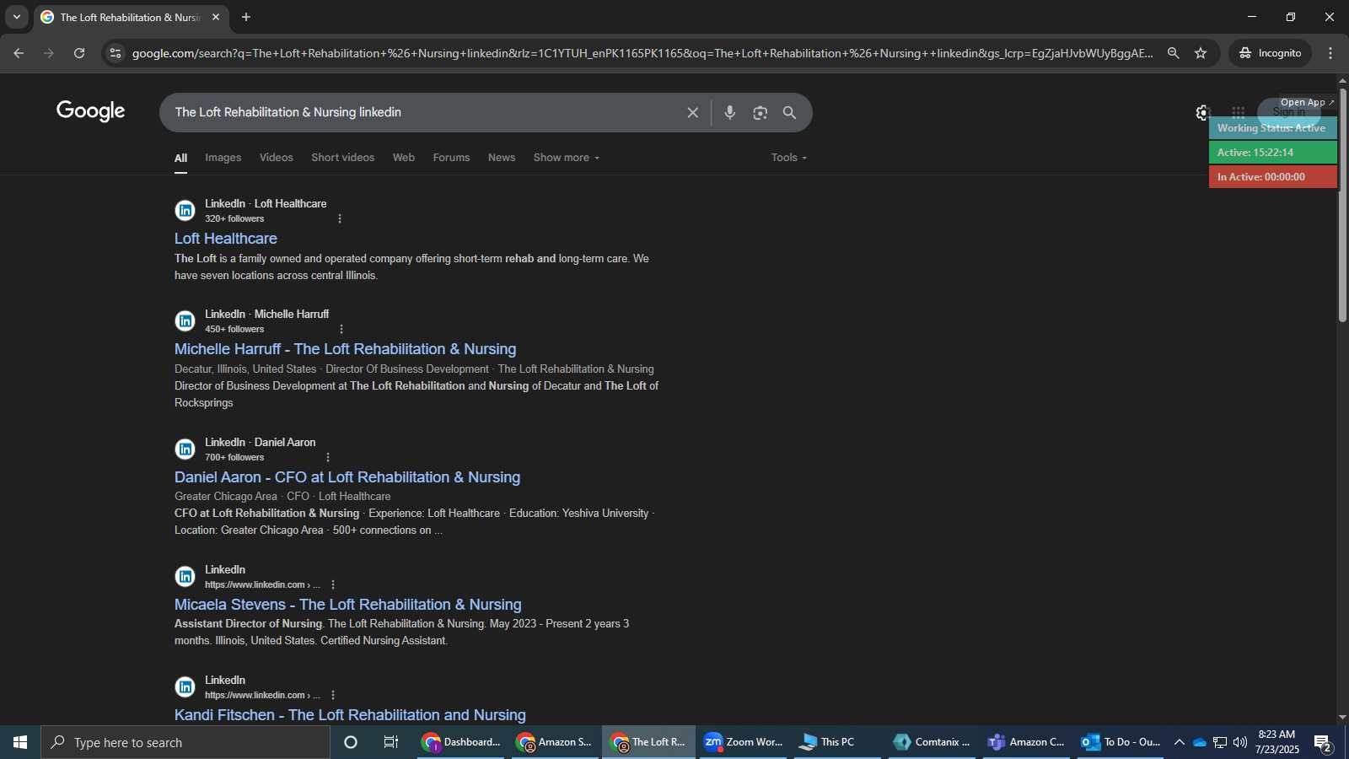Click Working Status: Active banner
The height and width of the screenshot is (759, 1349).
[1272, 128]
